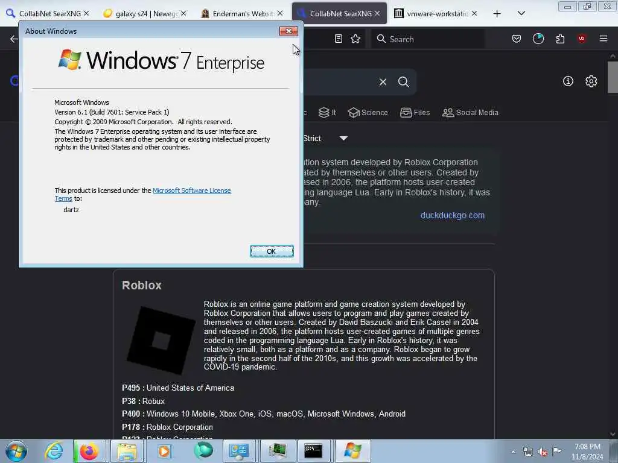Open SearXNG preferences gear icon
Screen dimensions: 618x463
click(x=591, y=81)
